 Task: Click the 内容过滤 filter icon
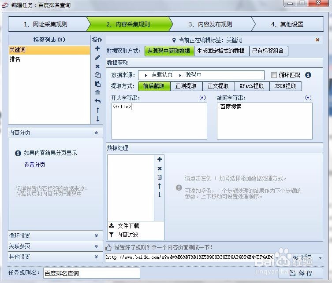pos(112,235)
